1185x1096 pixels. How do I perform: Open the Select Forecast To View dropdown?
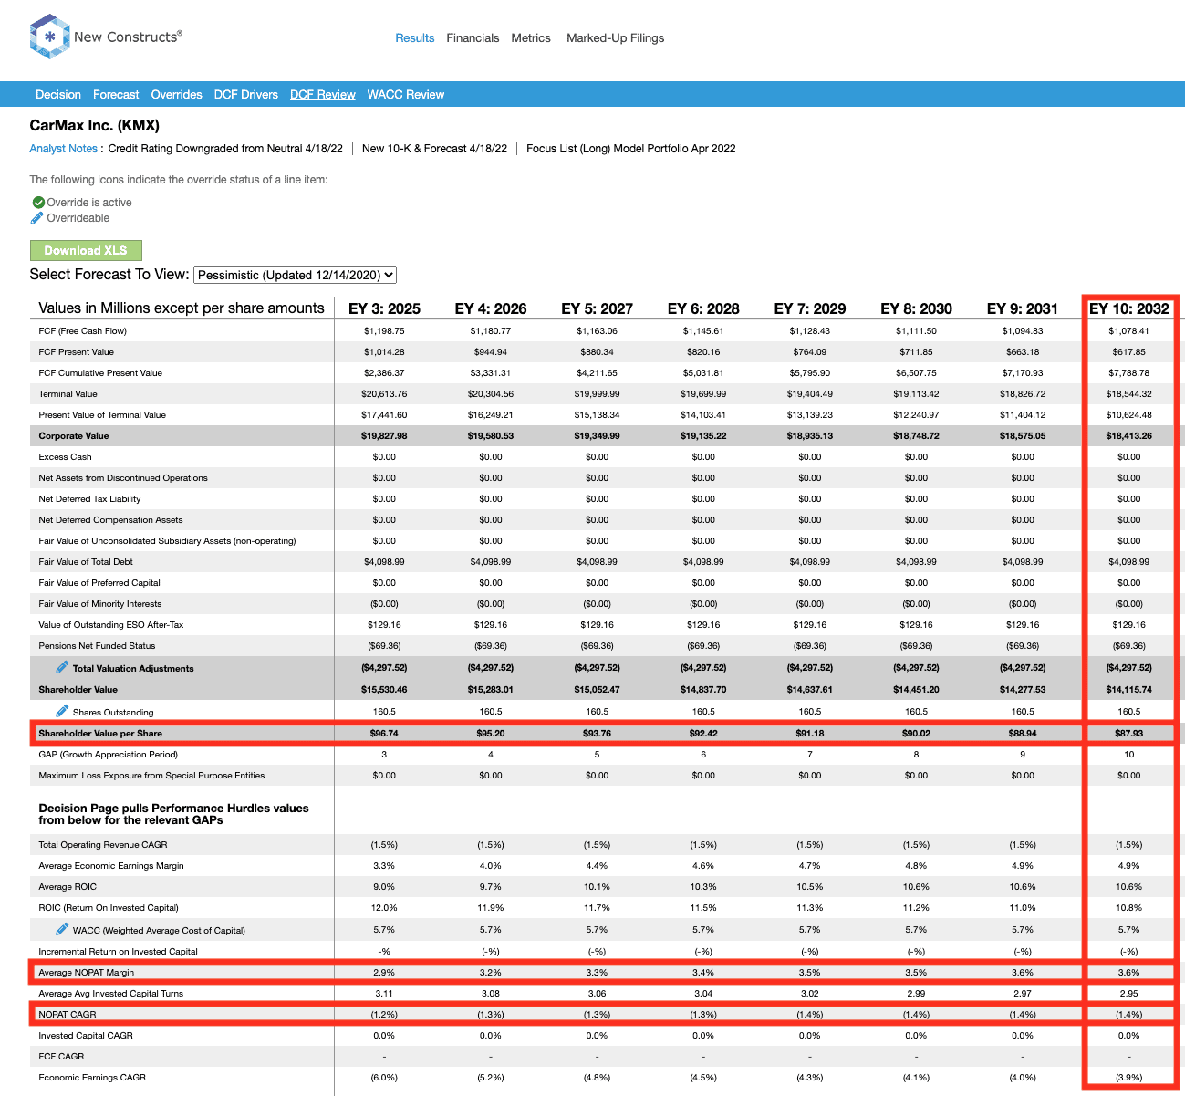(x=296, y=275)
